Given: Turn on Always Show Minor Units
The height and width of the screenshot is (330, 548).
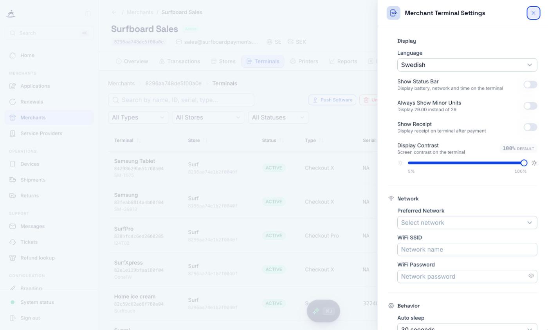Looking at the screenshot, I should (x=530, y=106).
